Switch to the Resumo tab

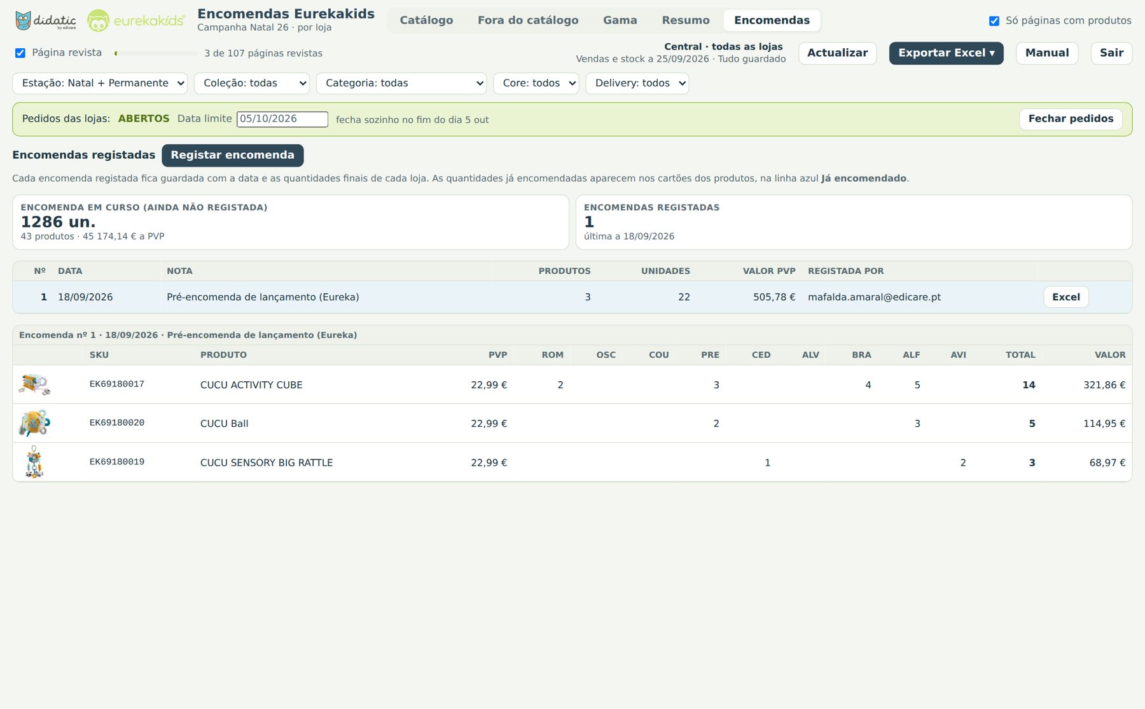(686, 20)
